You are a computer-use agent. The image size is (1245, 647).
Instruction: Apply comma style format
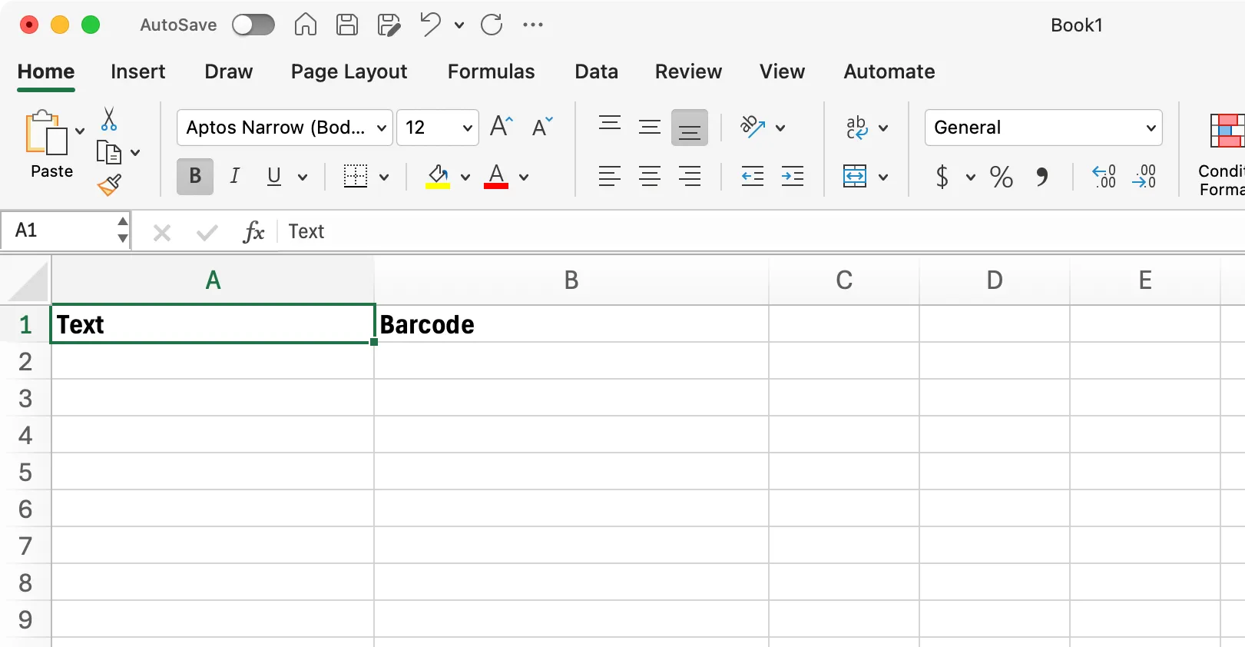coord(1041,177)
